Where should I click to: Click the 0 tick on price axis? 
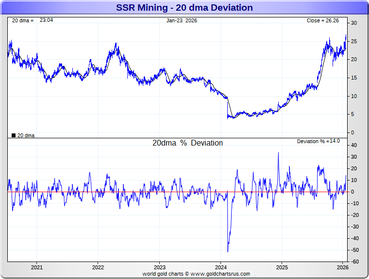pyautogui.click(x=352, y=132)
